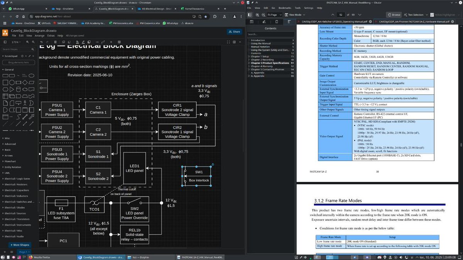Click the More Shapes button
This screenshot has width=463, height=260.
[19, 245]
